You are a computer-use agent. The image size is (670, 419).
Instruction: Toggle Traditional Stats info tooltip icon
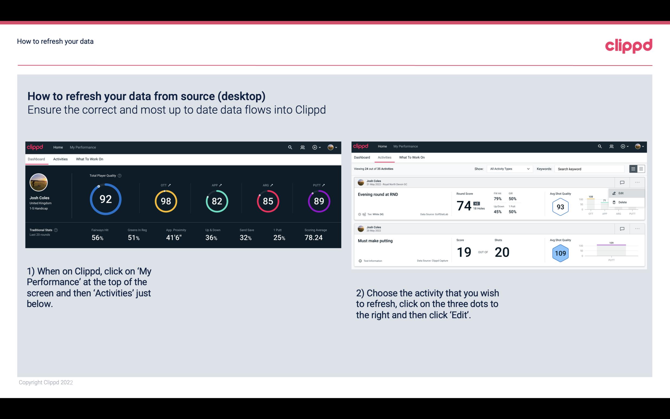[56, 230]
